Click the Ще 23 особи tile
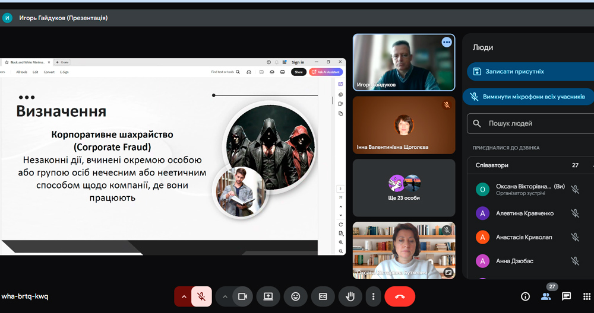Image resolution: width=594 pixels, height=313 pixels. pyautogui.click(x=404, y=187)
